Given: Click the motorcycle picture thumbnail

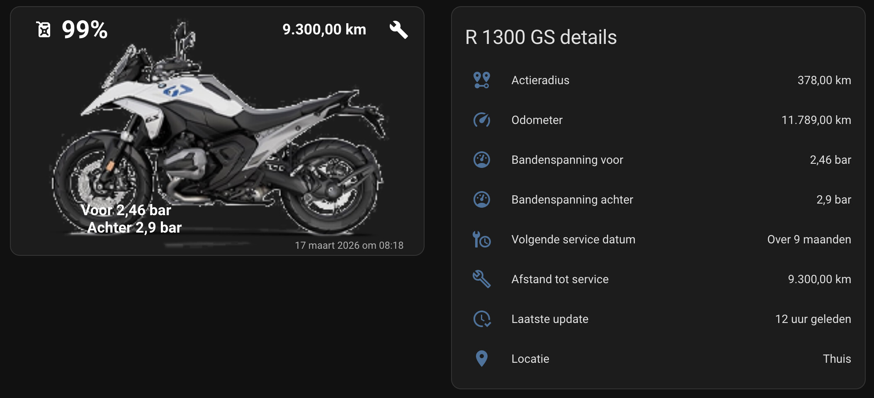Looking at the screenshot, I should click(x=217, y=131).
